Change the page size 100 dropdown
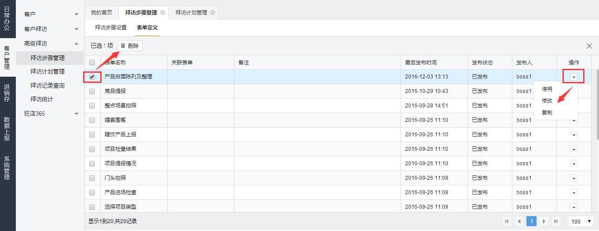The image size is (599, 231). 581,221
